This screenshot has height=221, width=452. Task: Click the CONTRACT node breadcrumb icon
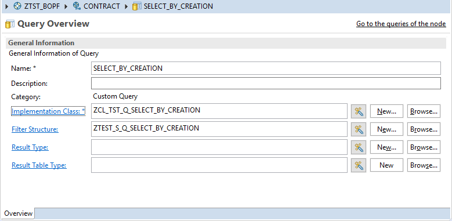tap(77, 6)
